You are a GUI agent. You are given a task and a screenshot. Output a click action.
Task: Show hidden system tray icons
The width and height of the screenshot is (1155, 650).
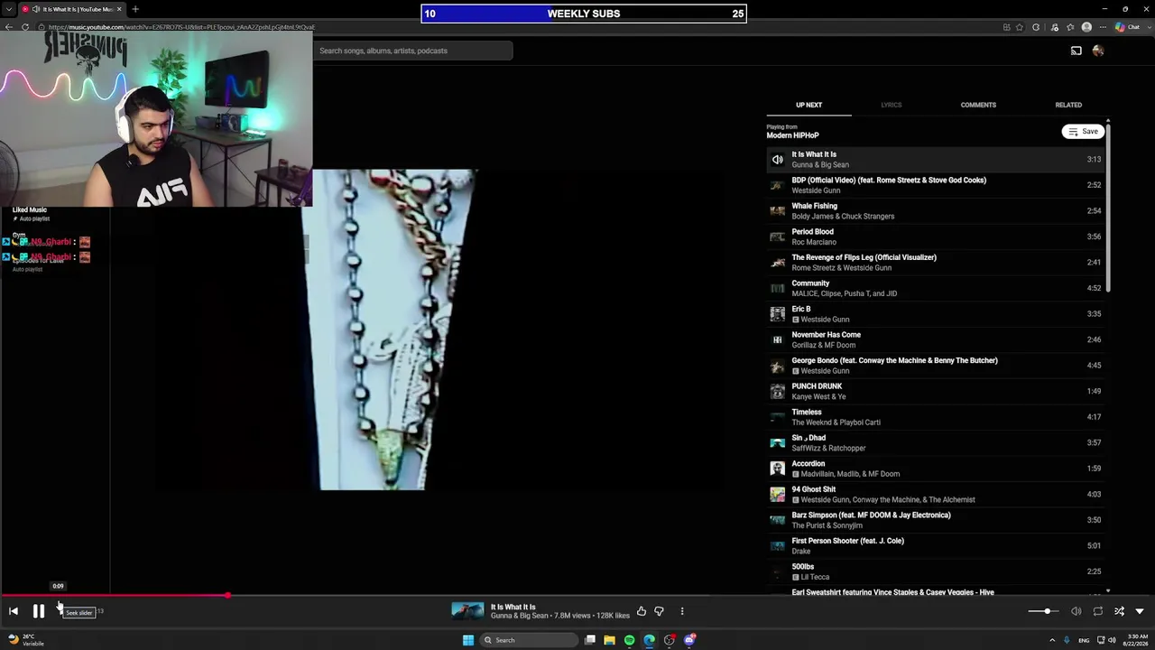coord(1052,640)
